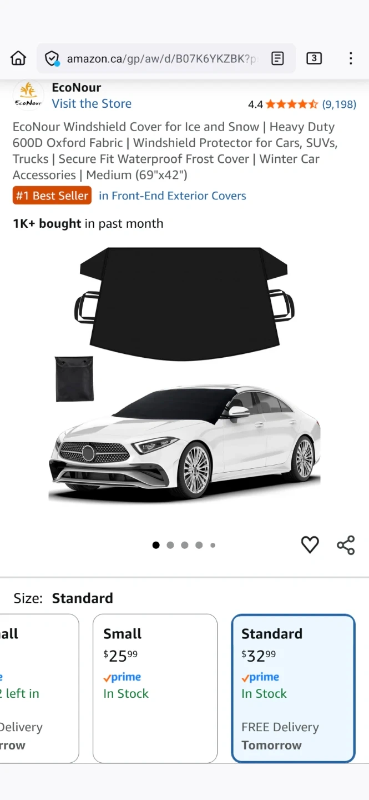Tap the address bar URL

pyautogui.click(x=162, y=58)
